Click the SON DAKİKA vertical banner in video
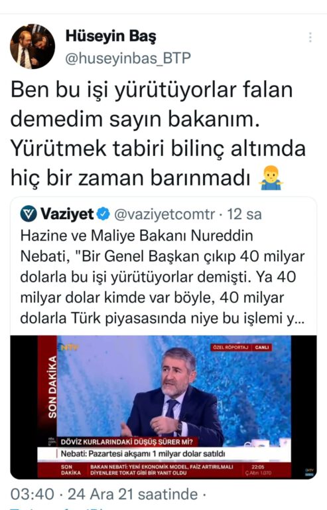Viewport: 327px width, 510px height. [x=52, y=387]
